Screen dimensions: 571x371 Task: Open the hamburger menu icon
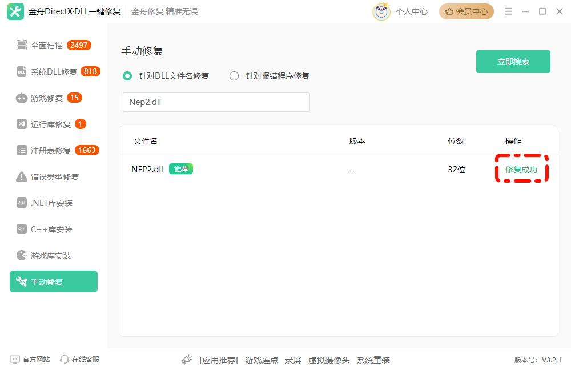pyautogui.click(x=508, y=11)
